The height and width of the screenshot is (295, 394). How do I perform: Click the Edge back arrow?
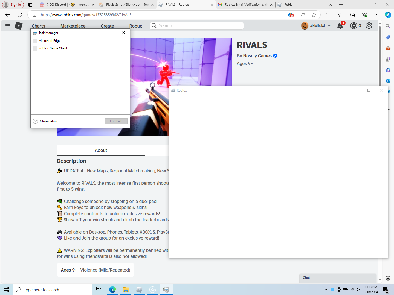8,15
